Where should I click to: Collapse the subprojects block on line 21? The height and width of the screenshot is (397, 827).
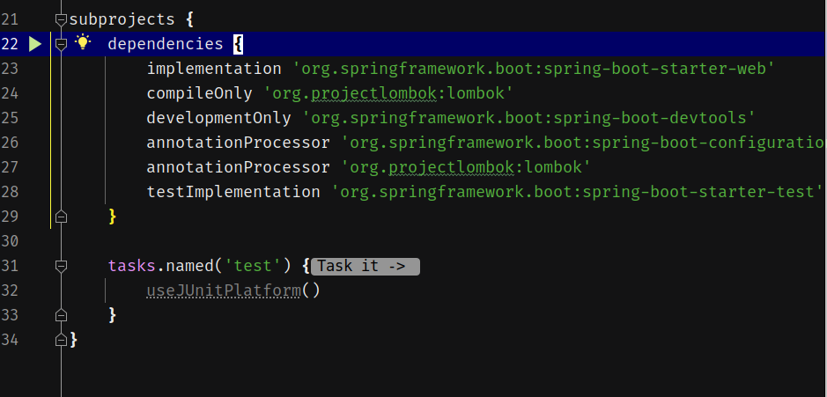61,18
